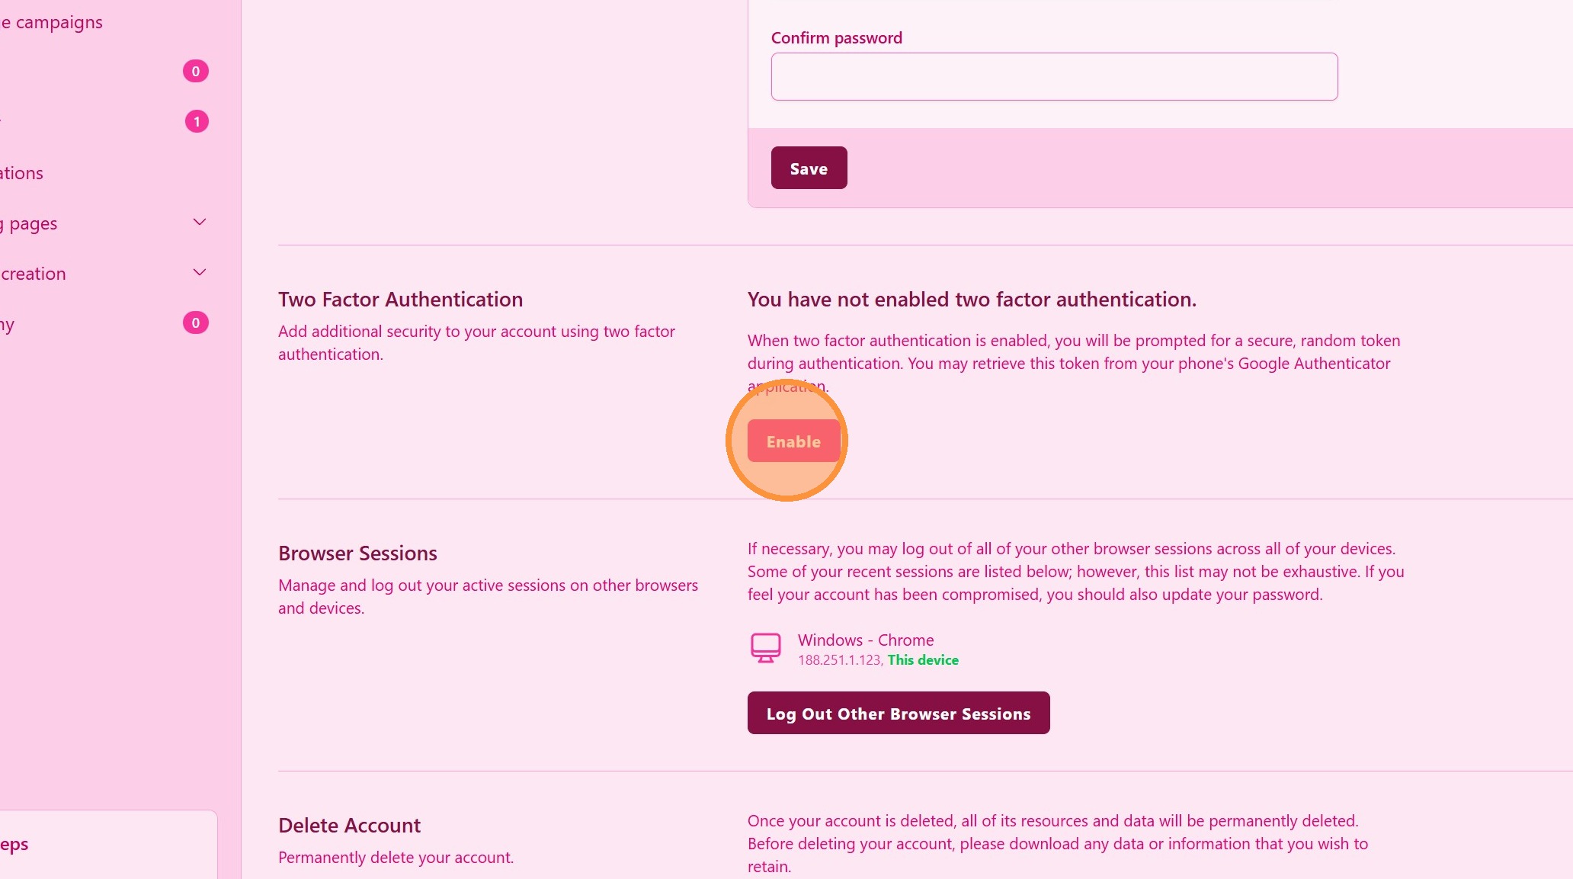Click the pink badge showing 1 in sidebar
Viewport: 1573px width, 879px height.
tap(197, 122)
